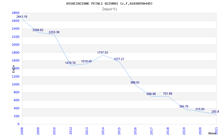Click the 2009 x-axis year label

pos(38,131)
